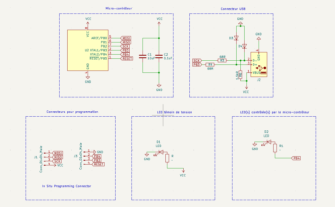
Task: Select the D4 diode symbol
Action: coord(244,46)
